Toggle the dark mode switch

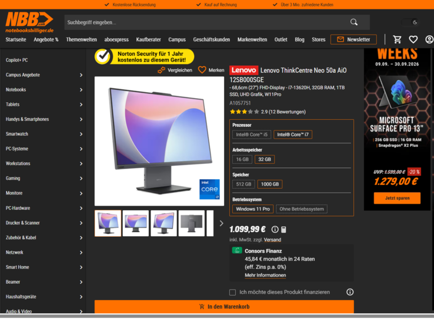(410, 22)
